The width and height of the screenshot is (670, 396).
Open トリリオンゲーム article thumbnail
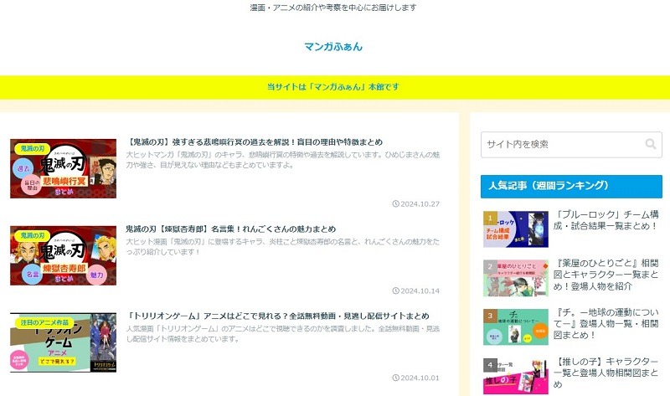coord(63,342)
